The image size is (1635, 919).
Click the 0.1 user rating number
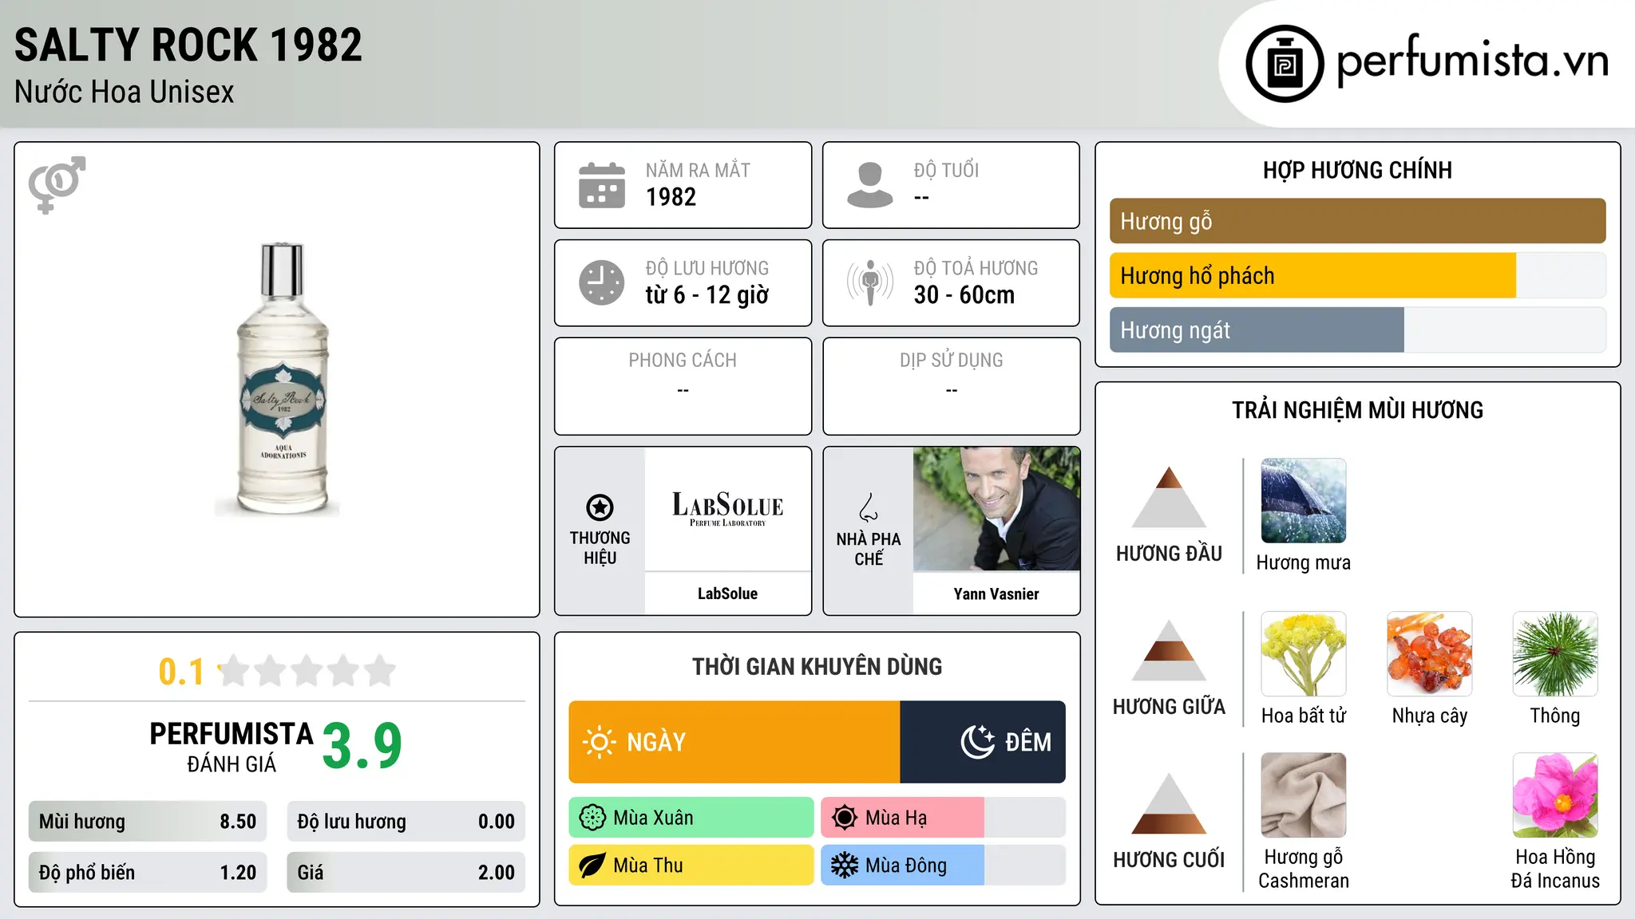click(181, 672)
